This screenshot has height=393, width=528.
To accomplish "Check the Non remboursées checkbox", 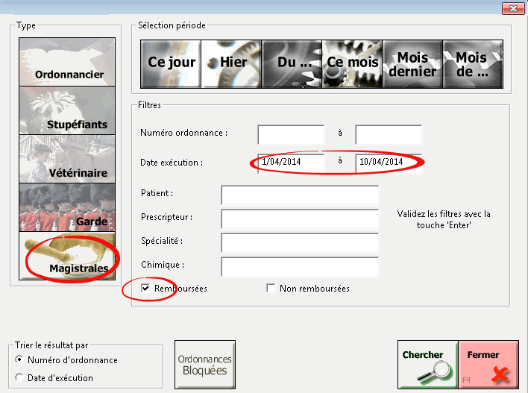I will click(x=271, y=289).
